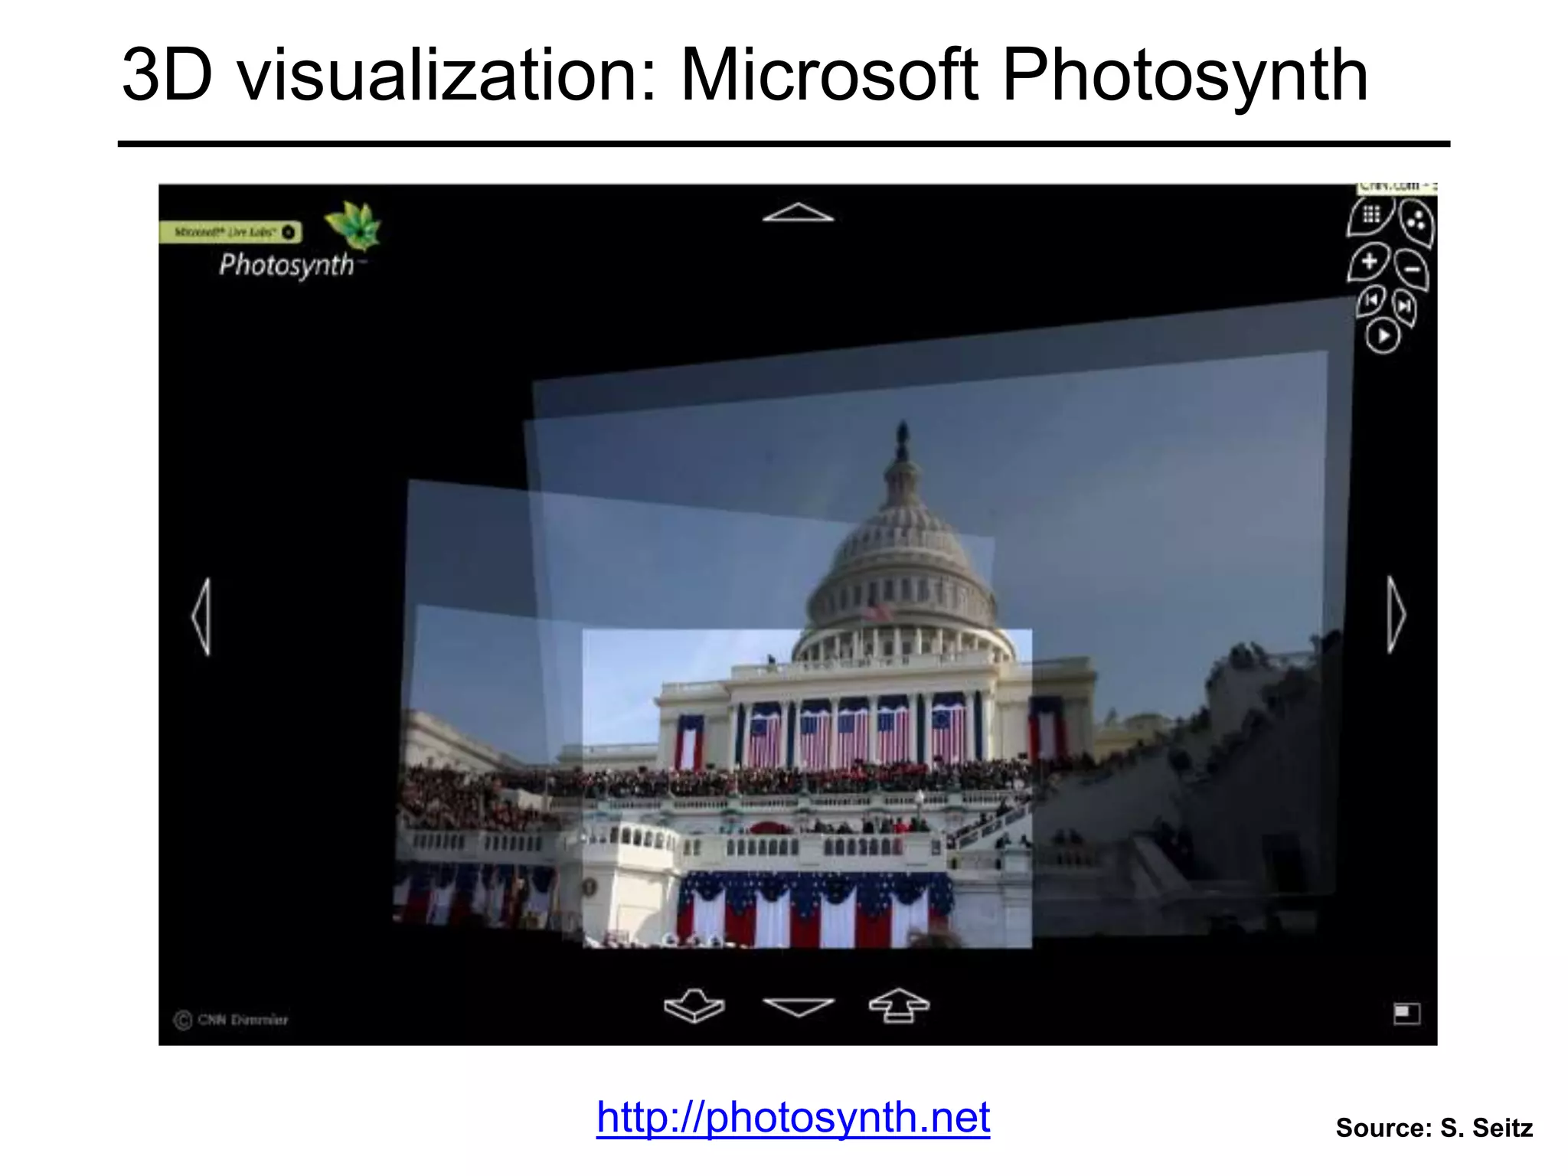This screenshot has height=1176, width=1568.
Task: Toggle the fullscreen view icon
Action: coord(1406,1014)
